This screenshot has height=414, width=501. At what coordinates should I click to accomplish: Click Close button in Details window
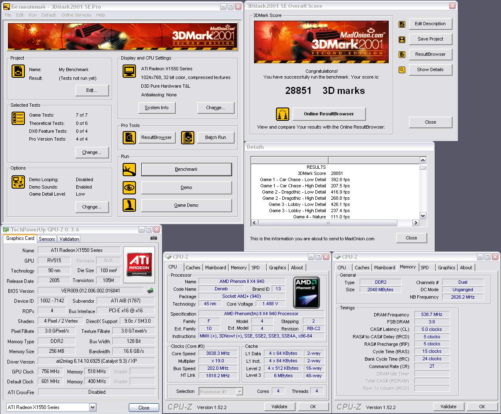[x=411, y=238]
